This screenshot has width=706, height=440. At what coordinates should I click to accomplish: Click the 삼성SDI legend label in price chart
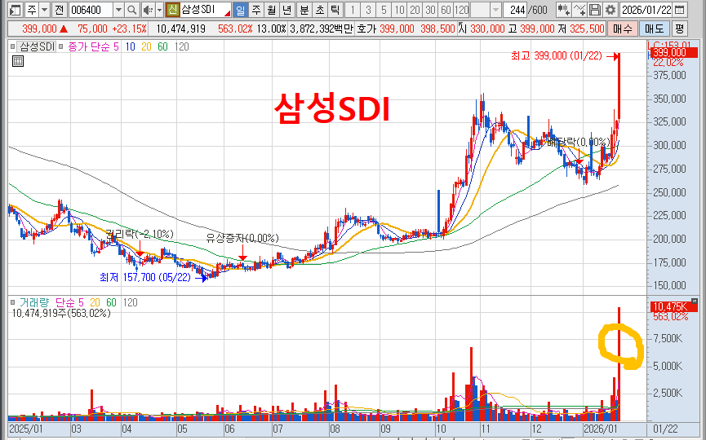click(x=37, y=46)
